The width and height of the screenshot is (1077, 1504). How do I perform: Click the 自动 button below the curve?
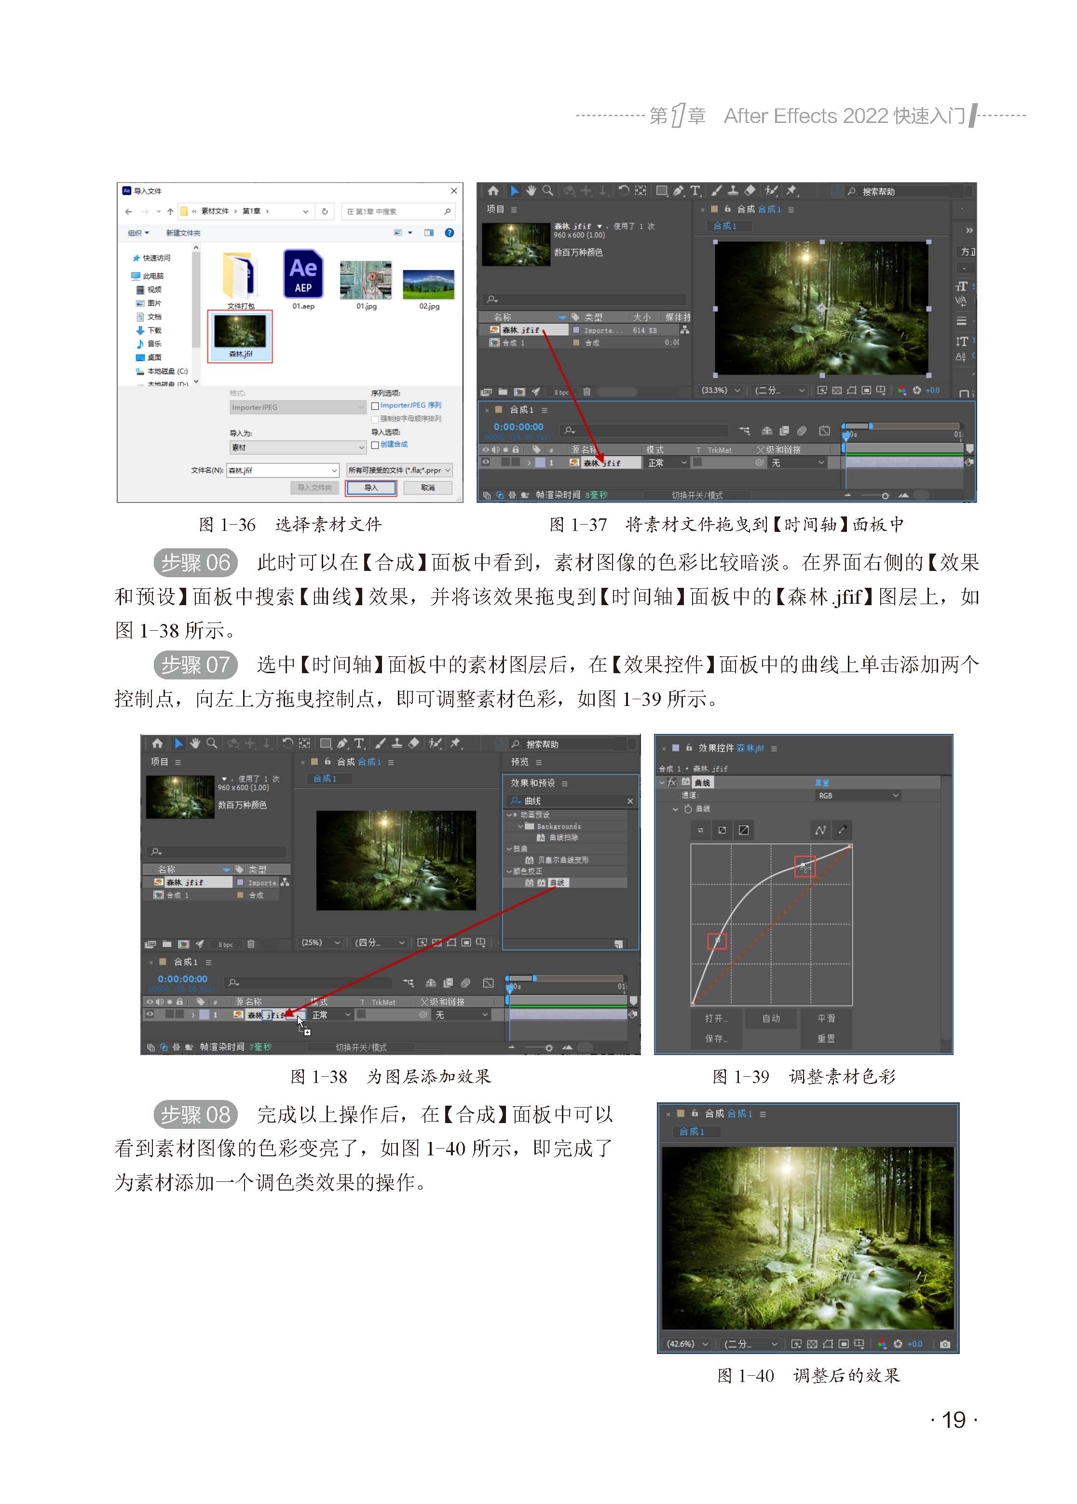[x=771, y=1018]
